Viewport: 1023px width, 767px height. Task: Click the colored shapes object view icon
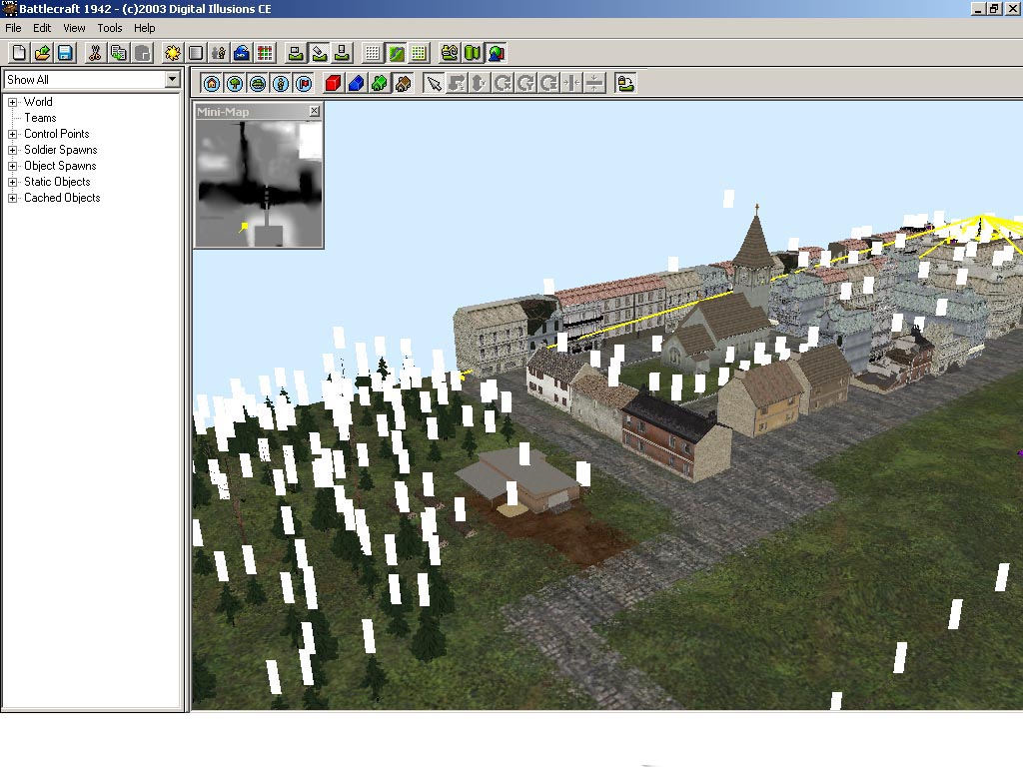click(x=497, y=53)
